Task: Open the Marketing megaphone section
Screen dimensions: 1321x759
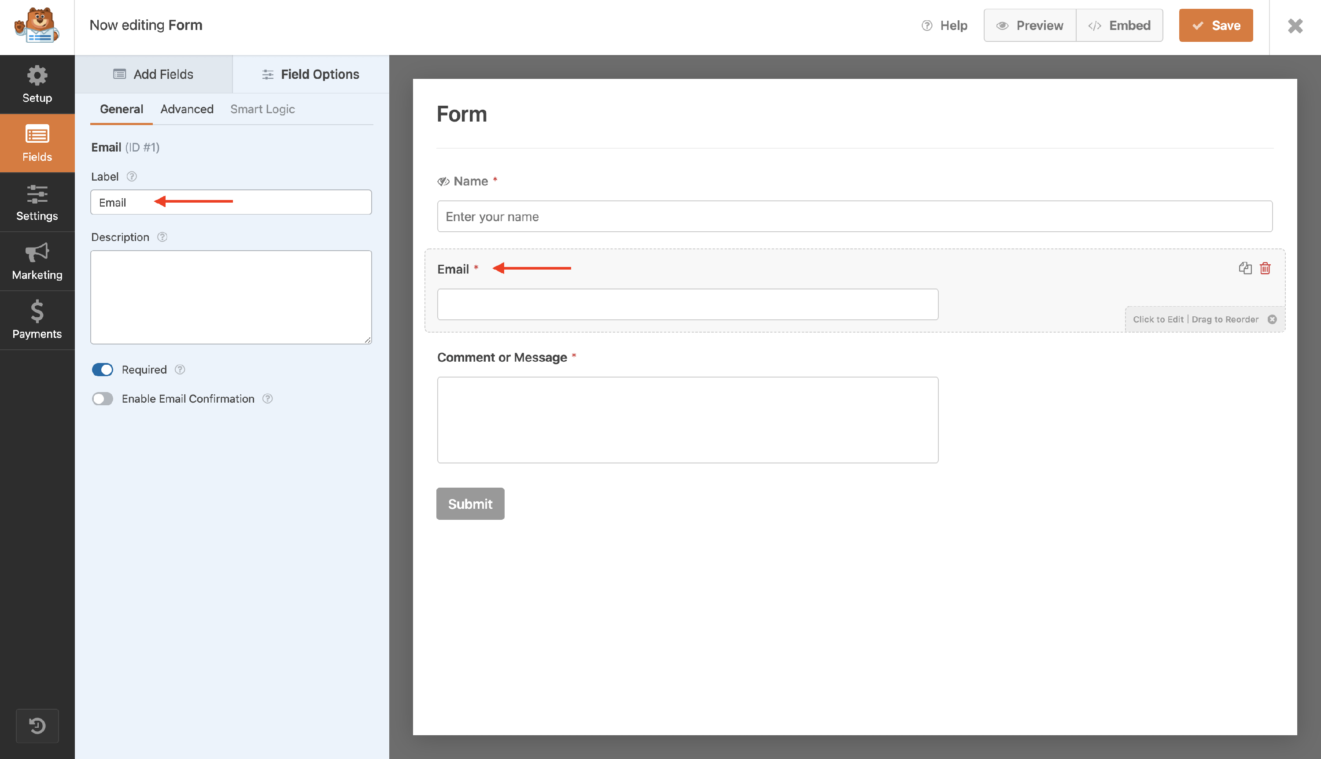Action: coord(37,261)
